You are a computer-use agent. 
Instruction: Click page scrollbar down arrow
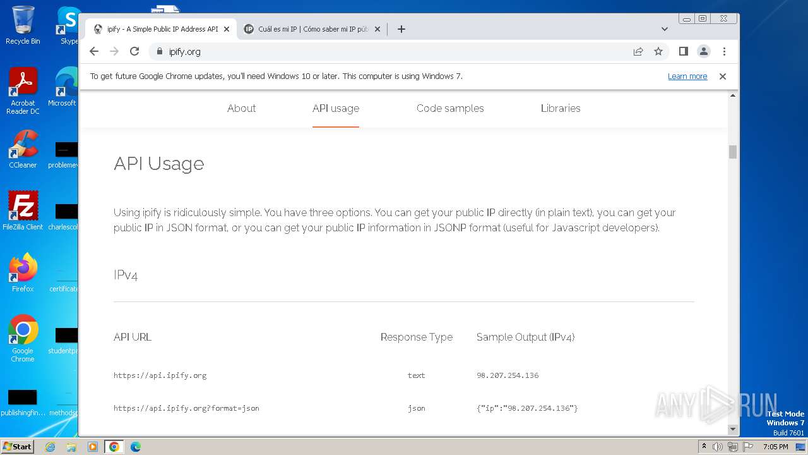(x=733, y=429)
